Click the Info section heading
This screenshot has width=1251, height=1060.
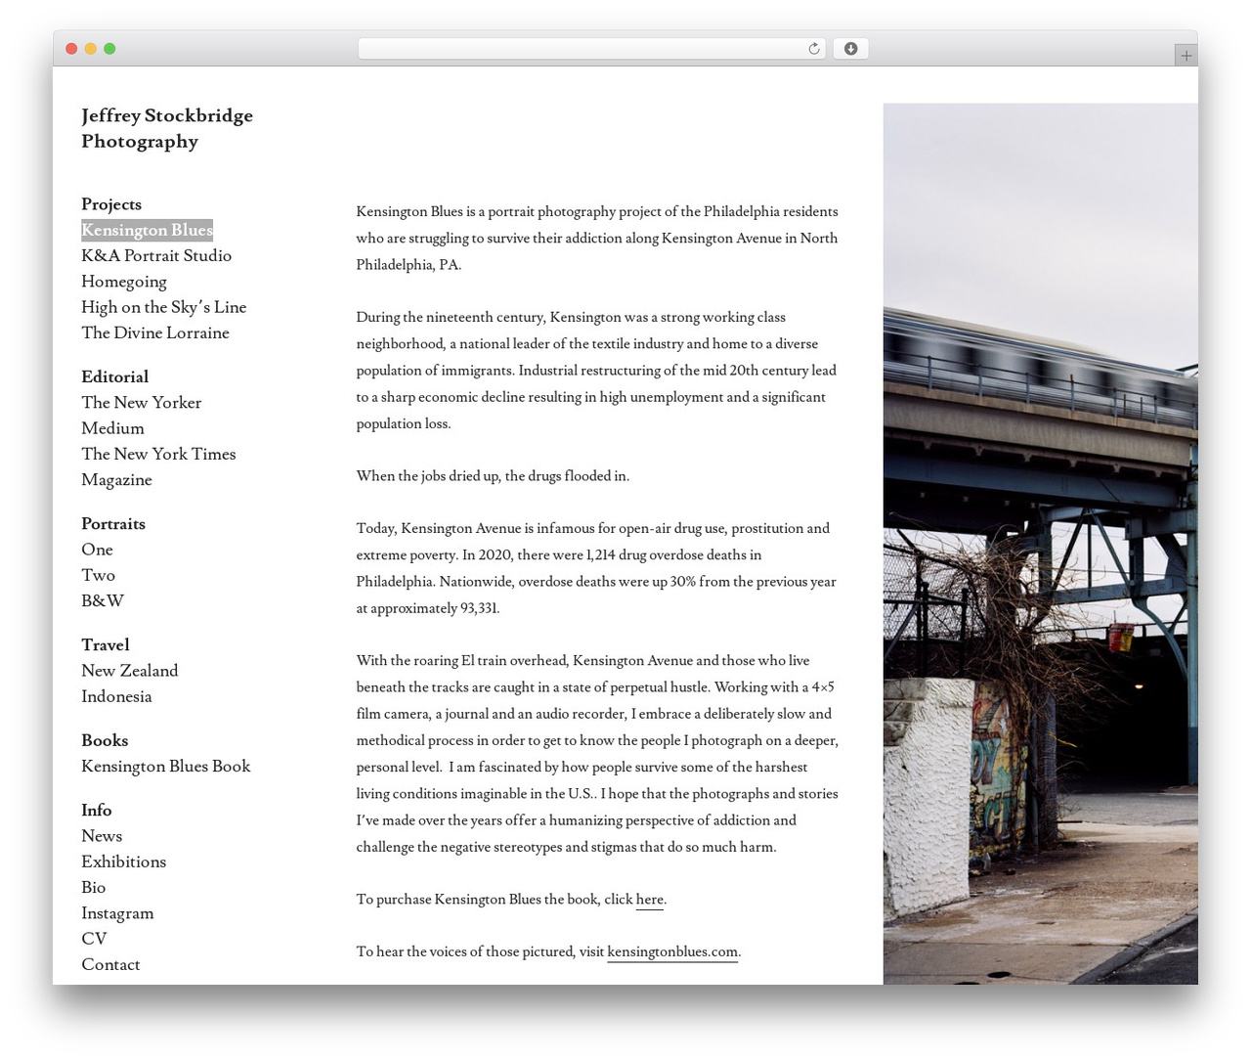[x=97, y=810]
